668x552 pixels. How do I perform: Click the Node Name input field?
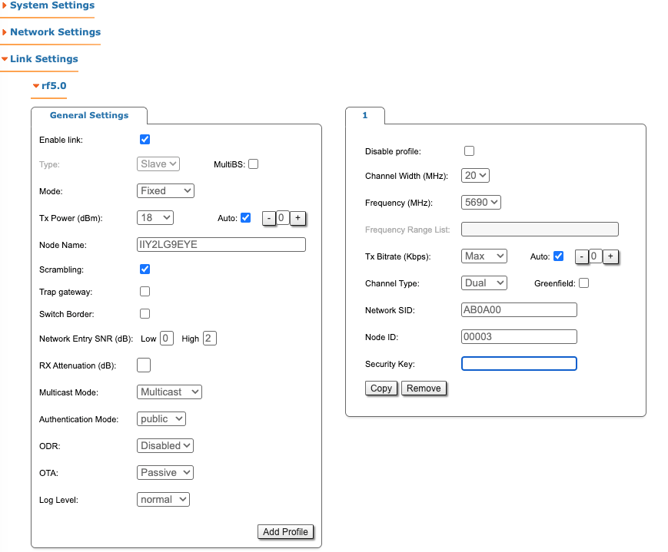click(x=221, y=244)
